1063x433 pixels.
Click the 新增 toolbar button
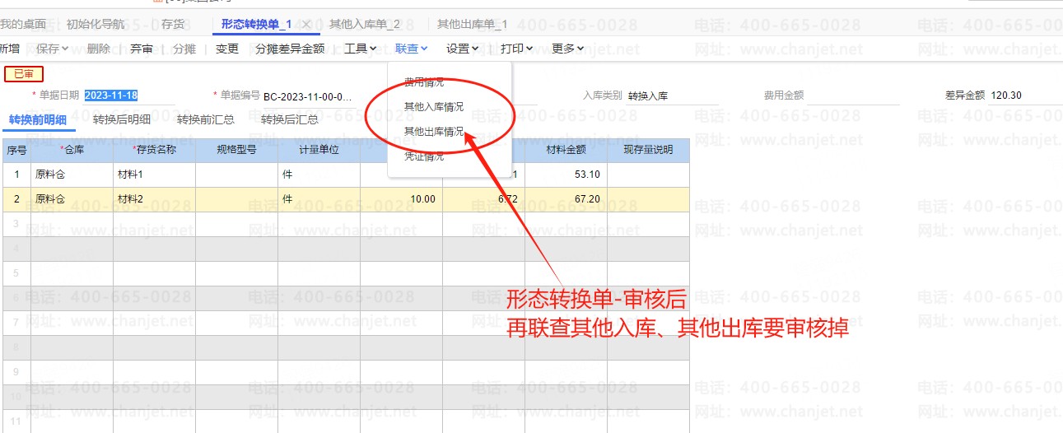9,49
